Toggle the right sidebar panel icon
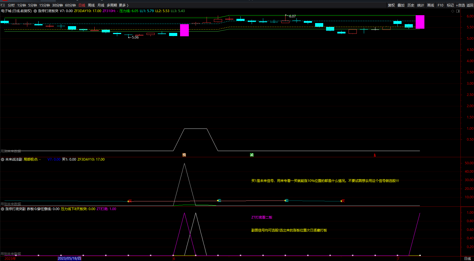This screenshot has width=474, height=261. (458, 11)
